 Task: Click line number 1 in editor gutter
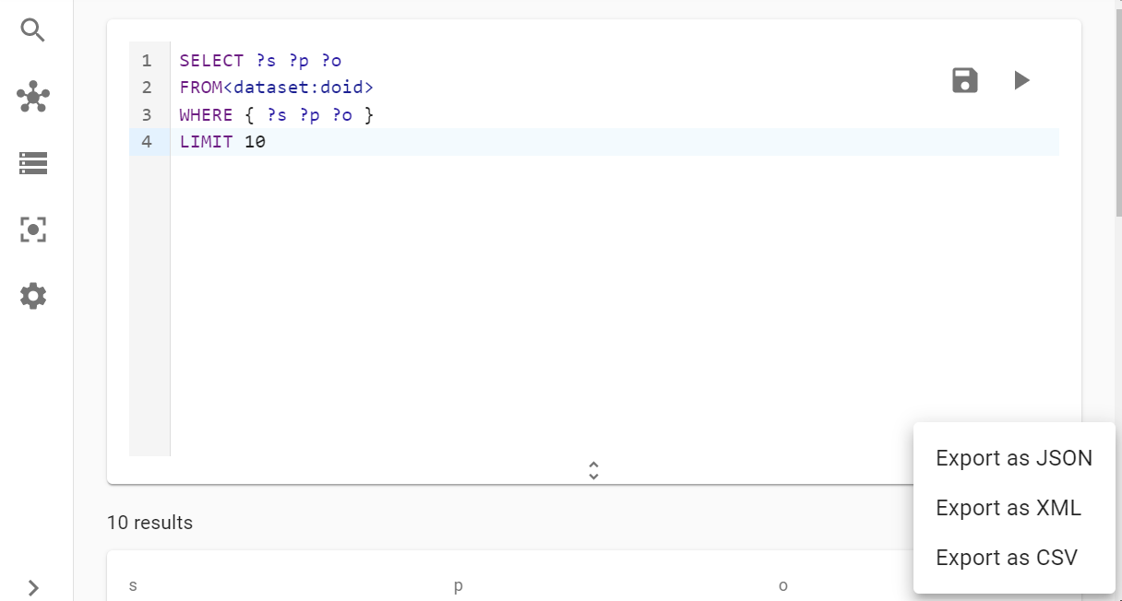click(x=147, y=61)
